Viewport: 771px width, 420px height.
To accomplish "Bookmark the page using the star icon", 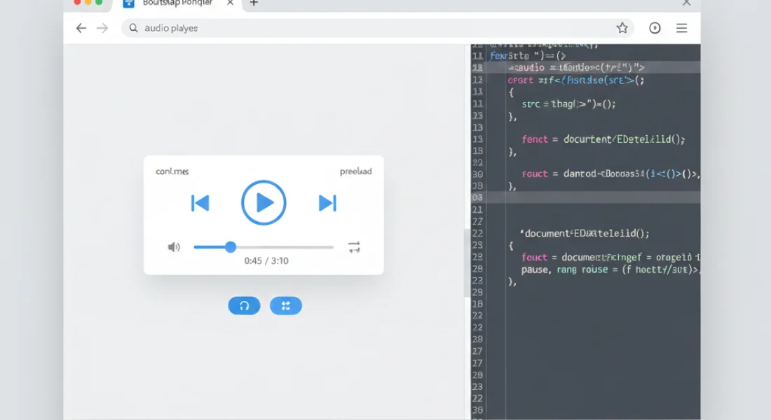I will [622, 28].
